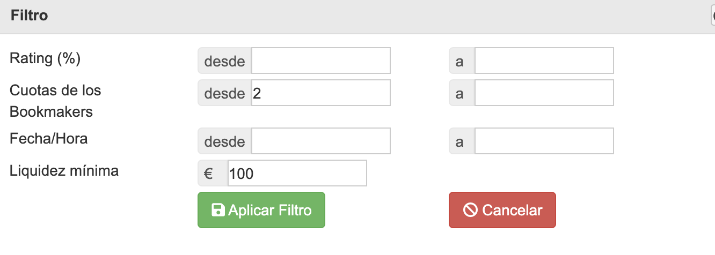This screenshot has width=715, height=255.
Task: Open the Fecha/Hora desde date field
Action: pyautogui.click(x=320, y=141)
